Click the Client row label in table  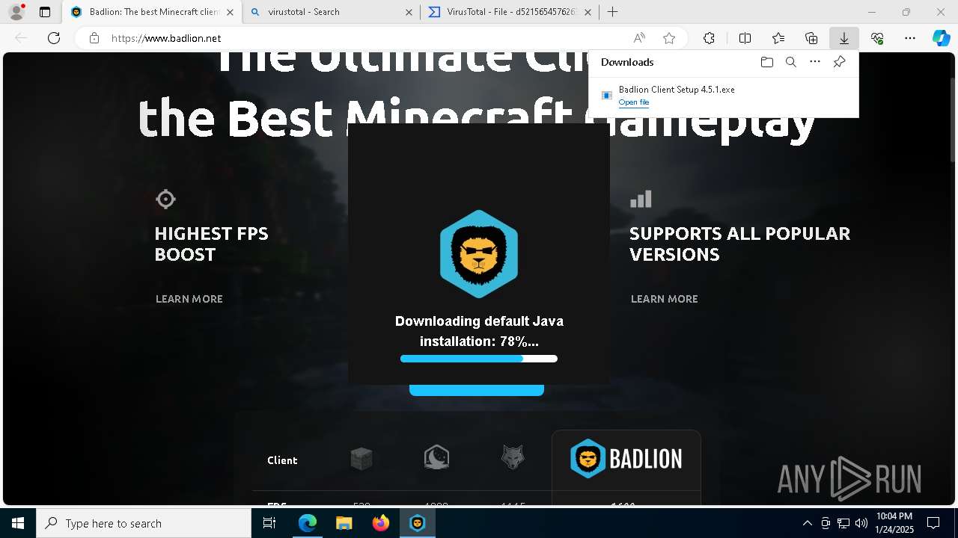tap(282, 460)
